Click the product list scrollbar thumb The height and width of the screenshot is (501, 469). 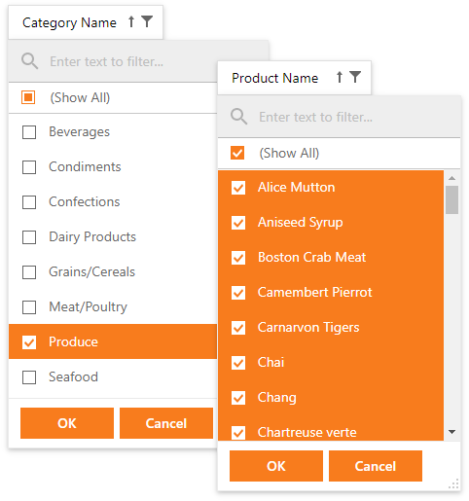[451, 199]
